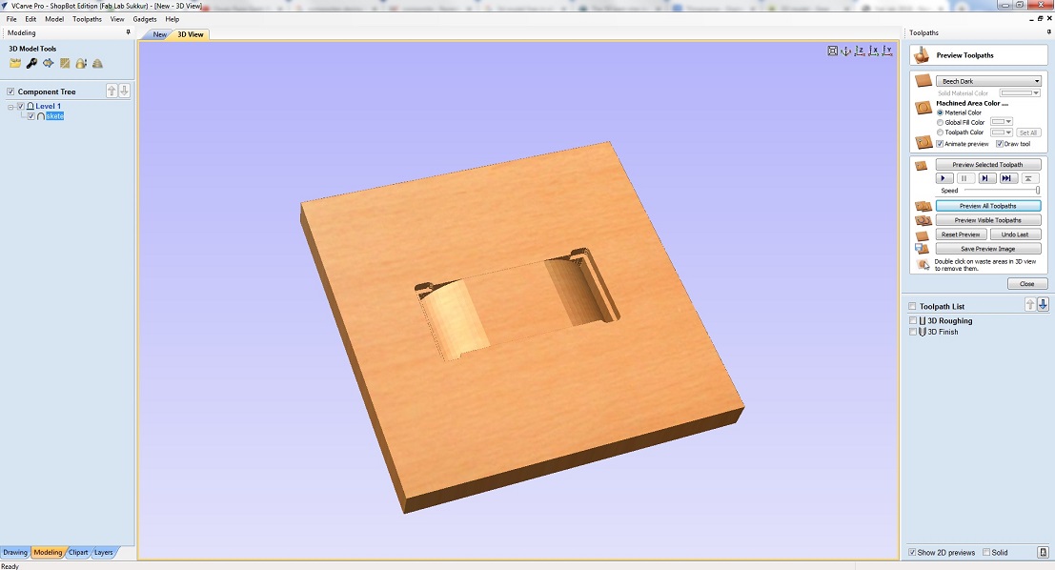This screenshot has height=570, width=1055.
Task: View along the Z axis
Action: (860, 51)
